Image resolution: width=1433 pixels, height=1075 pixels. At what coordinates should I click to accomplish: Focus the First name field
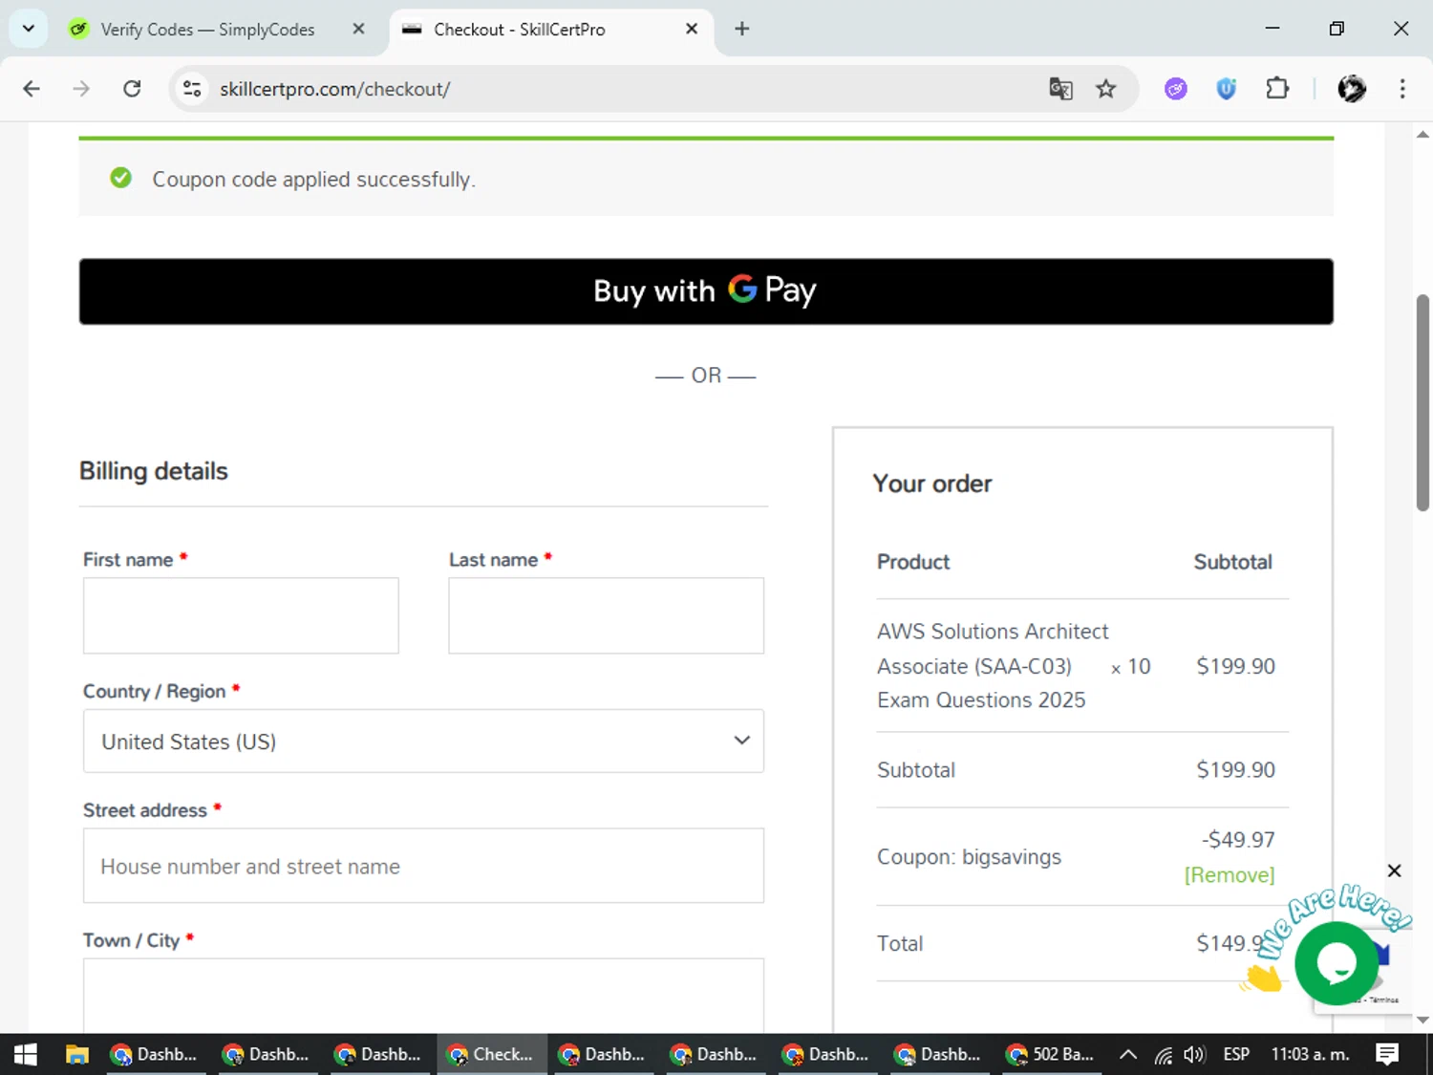pyautogui.click(x=241, y=615)
